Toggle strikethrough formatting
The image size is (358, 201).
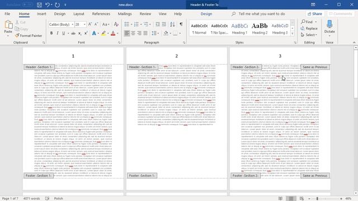[73, 33]
